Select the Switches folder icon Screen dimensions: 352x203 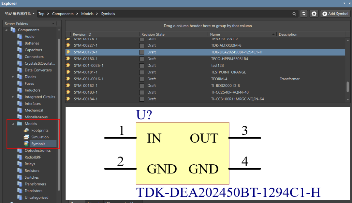click(20, 177)
